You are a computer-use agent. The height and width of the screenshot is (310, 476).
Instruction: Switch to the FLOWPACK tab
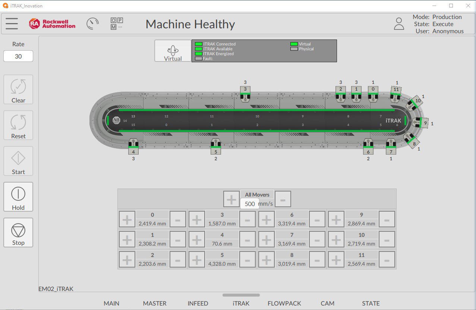(284, 303)
